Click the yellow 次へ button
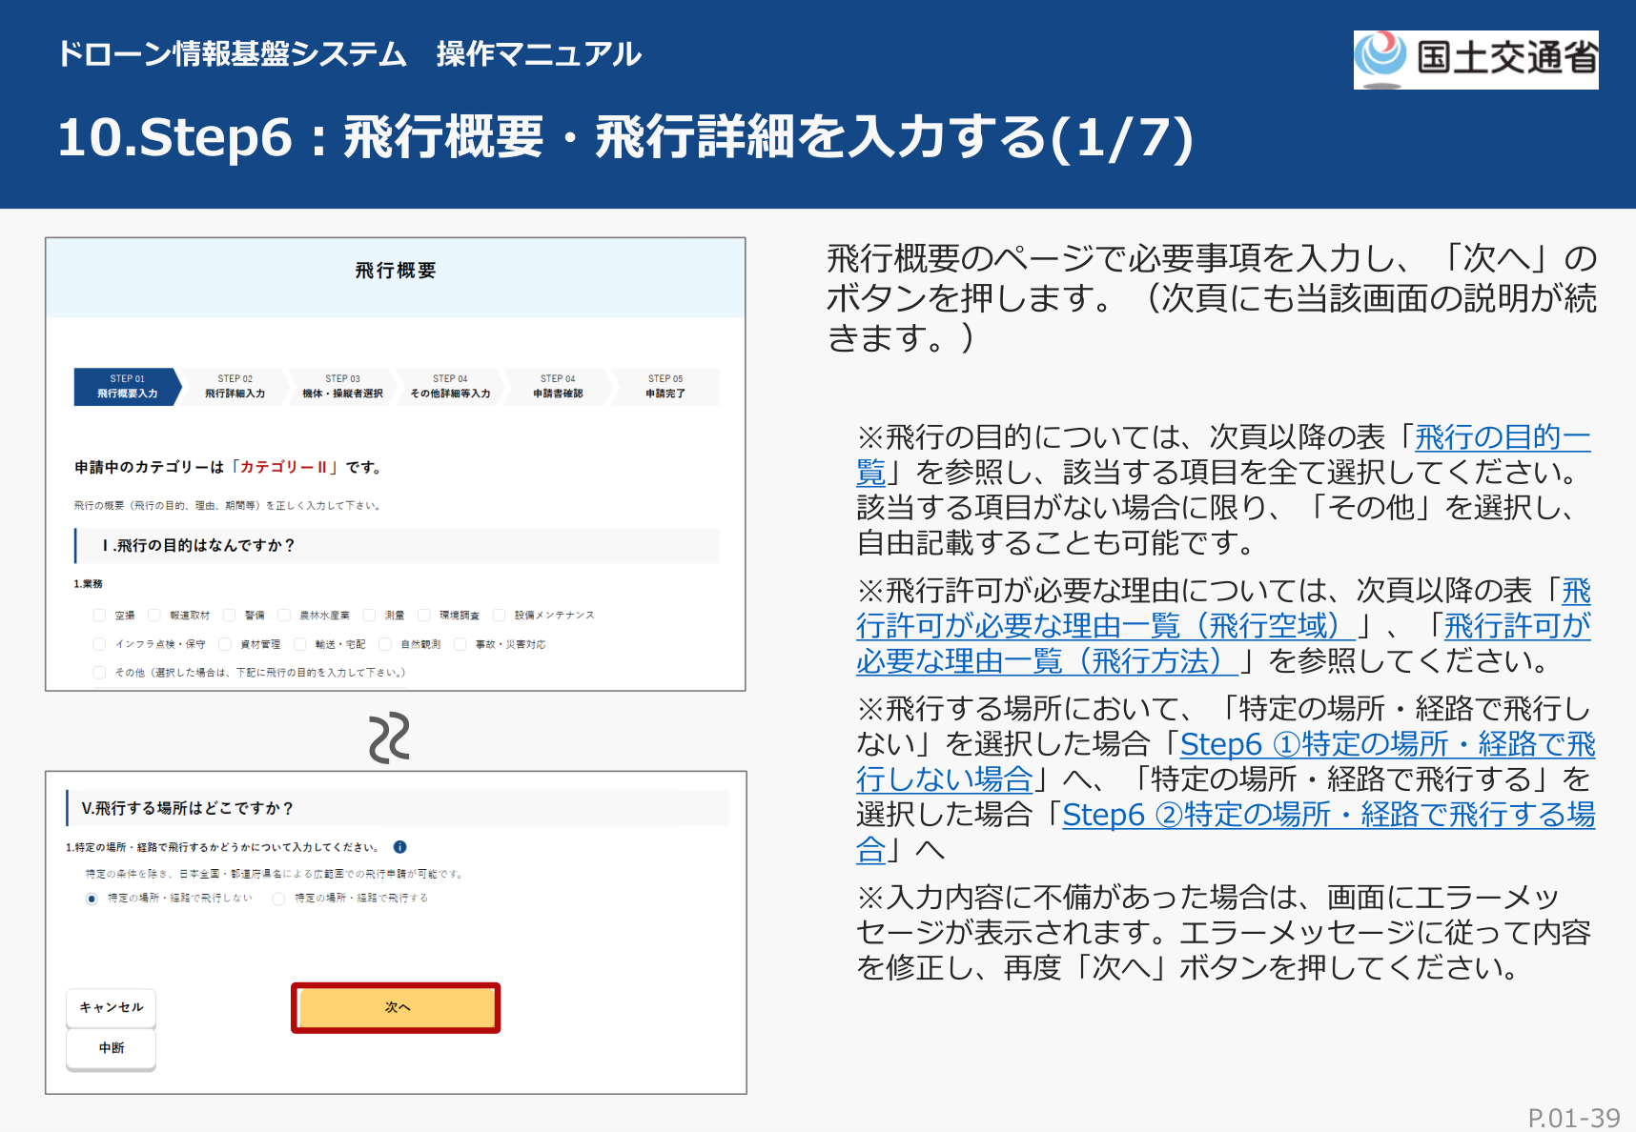This screenshot has height=1132, width=1636. pos(397,1008)
